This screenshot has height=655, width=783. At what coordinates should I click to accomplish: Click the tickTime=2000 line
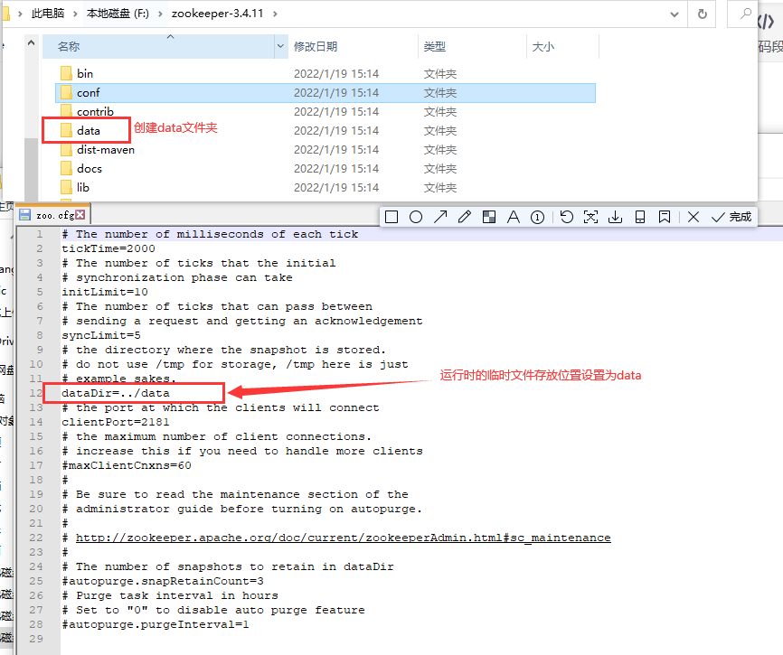(x=108, y=248)
